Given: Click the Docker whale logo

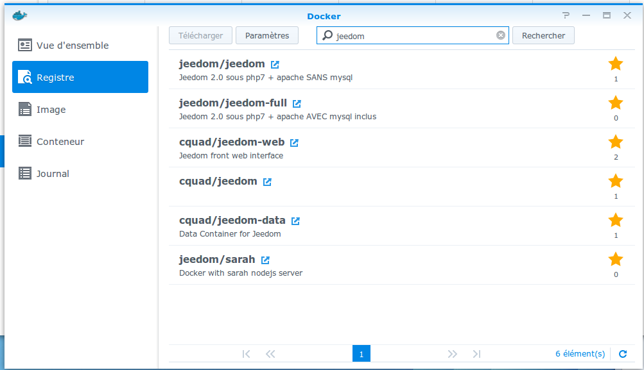Looking at the screenshot, I should tap(19, 15).
